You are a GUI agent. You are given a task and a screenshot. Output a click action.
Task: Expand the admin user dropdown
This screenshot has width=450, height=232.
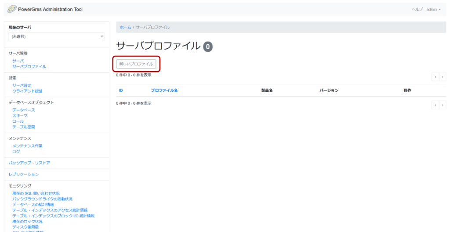click(433, 10)
